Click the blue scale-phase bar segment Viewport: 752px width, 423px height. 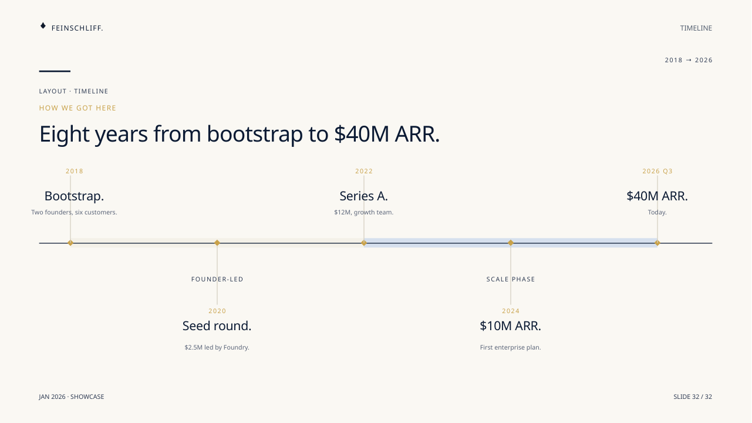[511, 243]
